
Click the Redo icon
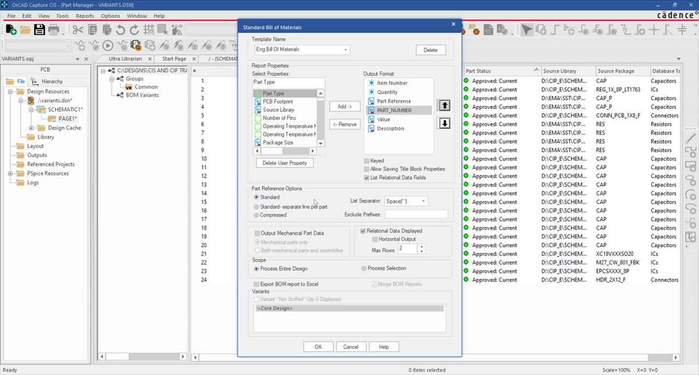coord(135,29)
